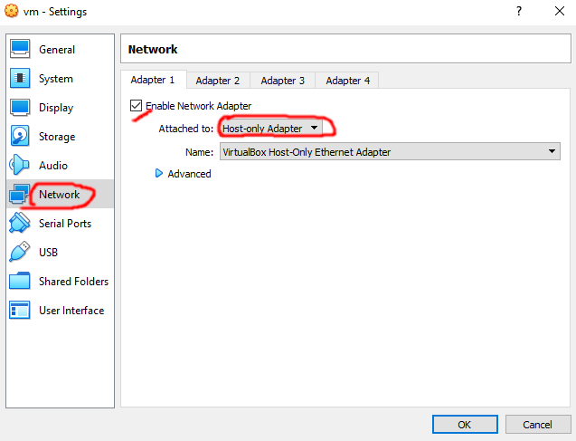Expand the Advanced section triangle
Image resolution: width=576 pixels, height=441 pixels.
pos(159,173)
